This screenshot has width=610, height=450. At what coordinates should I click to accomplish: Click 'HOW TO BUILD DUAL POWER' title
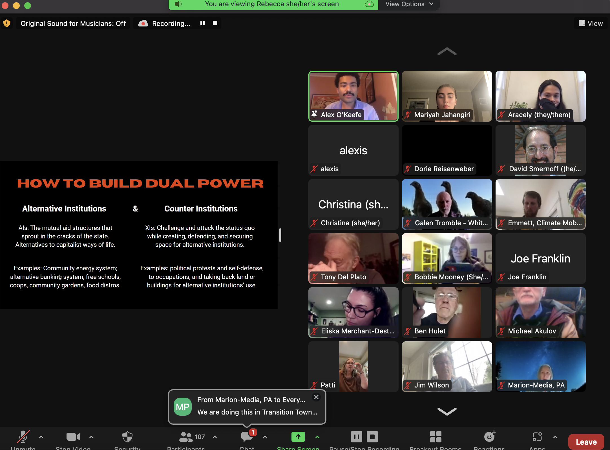[x=140, y=183]
